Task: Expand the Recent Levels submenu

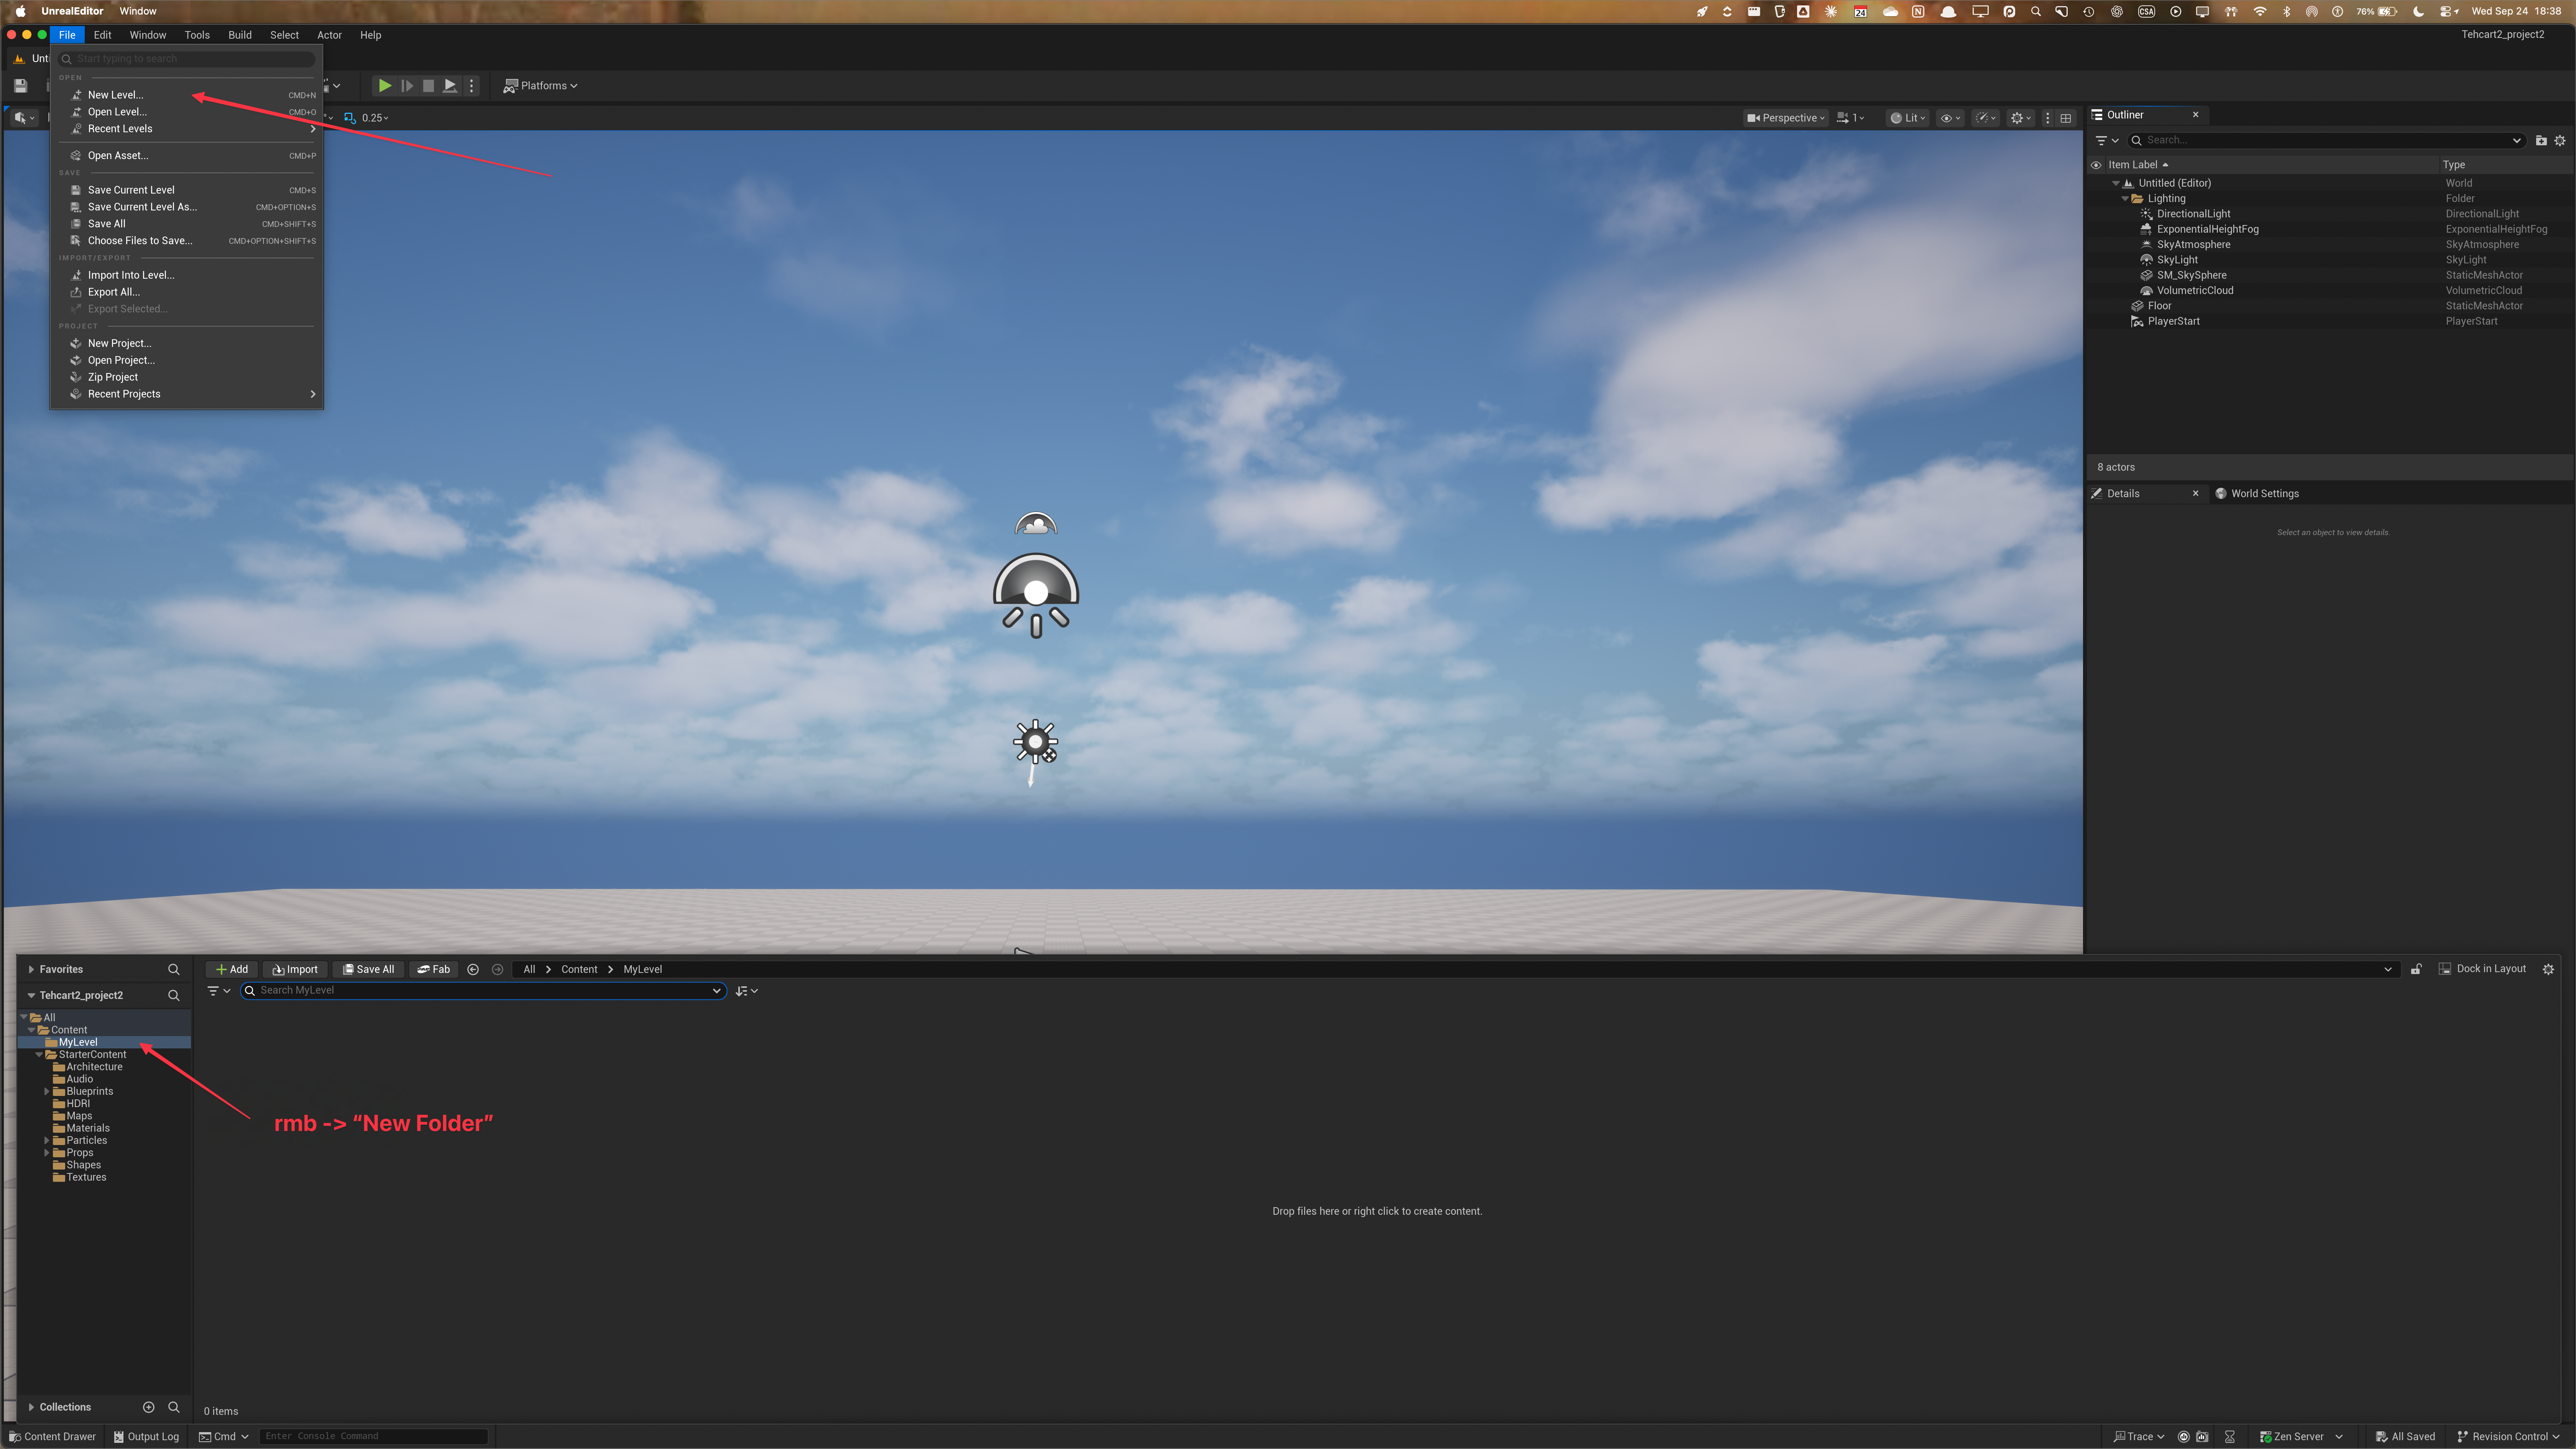Action: point(188,129)
